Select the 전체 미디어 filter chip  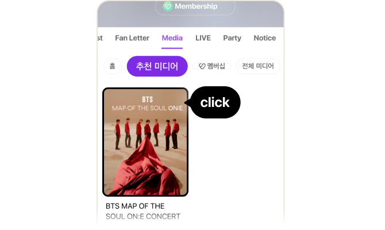click(258, 66)
